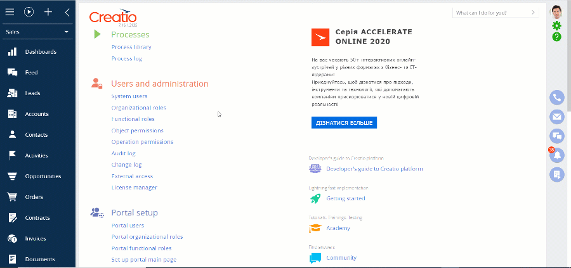This screenshot has height=268, width=571.
Task: Open the email panel envelope icon
Action: tap(556, 117)
